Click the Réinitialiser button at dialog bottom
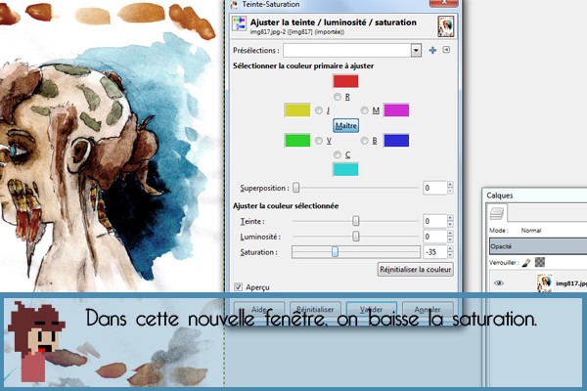 [315, 310]
